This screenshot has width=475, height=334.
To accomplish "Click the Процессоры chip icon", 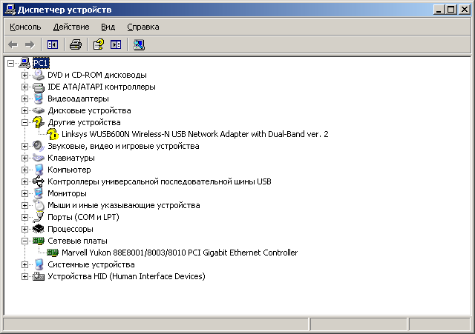I will click(39, 229).
